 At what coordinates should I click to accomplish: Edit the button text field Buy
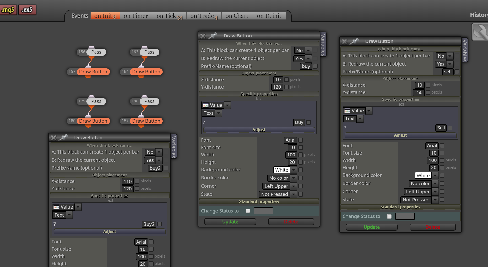point(299,122)
